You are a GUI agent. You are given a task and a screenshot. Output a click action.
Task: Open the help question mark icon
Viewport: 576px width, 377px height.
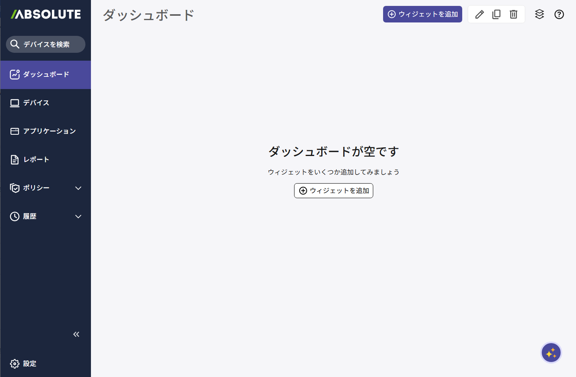[559, 15]
